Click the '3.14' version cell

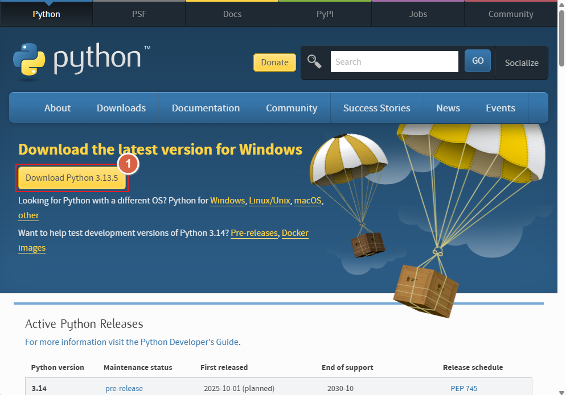(39, 388)
